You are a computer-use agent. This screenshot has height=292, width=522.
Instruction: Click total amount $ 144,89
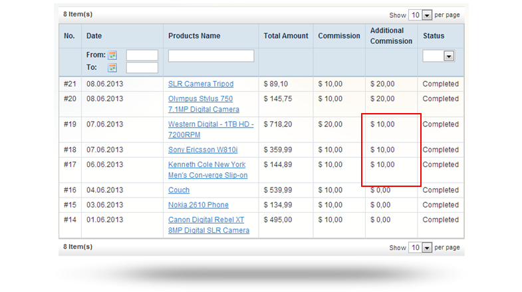[x=278, y=164]
